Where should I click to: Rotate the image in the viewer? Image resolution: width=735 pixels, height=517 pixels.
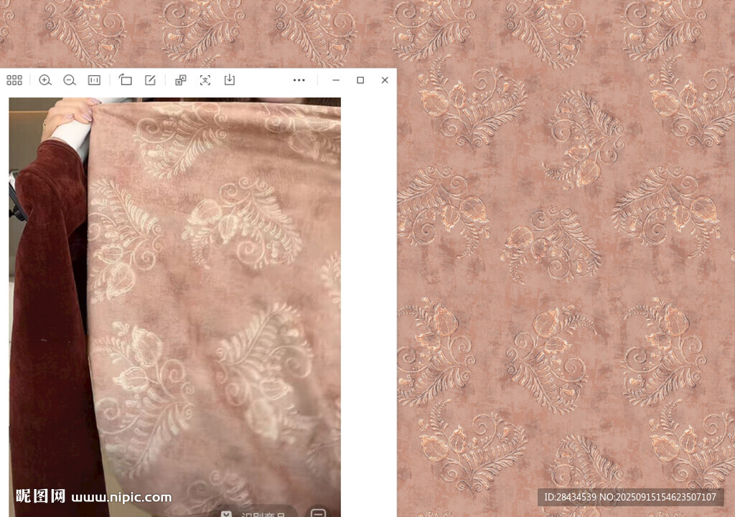point(125,80)
